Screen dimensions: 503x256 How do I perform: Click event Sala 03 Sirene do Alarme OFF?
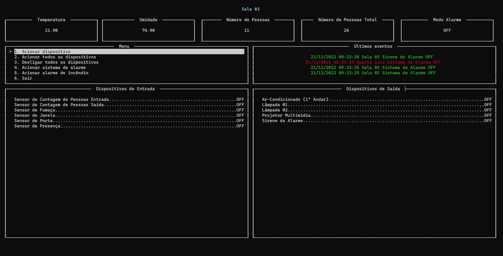(372, 57)
